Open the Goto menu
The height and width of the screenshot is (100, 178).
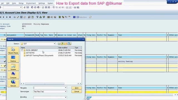pyautogui.click(x=14, y=3)
